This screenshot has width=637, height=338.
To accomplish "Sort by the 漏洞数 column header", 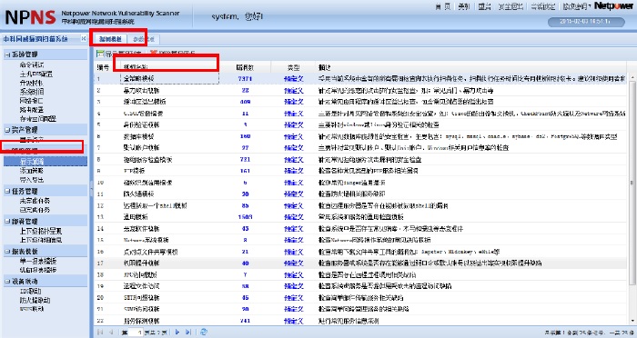I will tap(245, 67).
